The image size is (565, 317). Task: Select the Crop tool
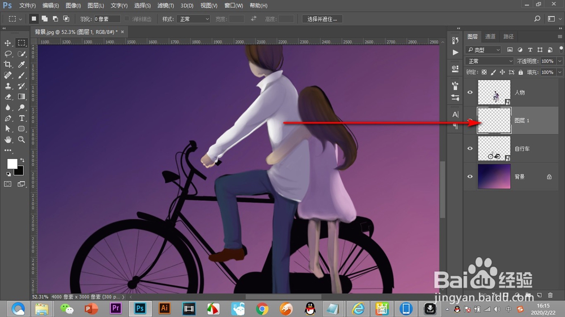[x=7, y=64]
